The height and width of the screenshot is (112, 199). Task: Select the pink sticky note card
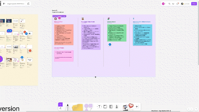click(64, 55)
